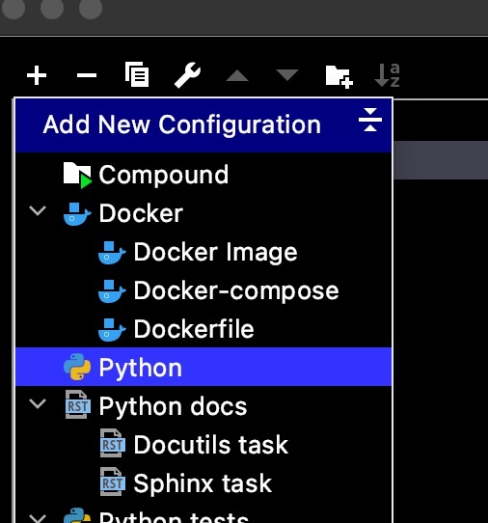Collapse the Python docs group chevron
Screen dimensions: 488x523
(38, 403)
